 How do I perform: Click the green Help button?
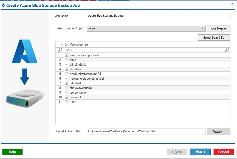(12, 152)
